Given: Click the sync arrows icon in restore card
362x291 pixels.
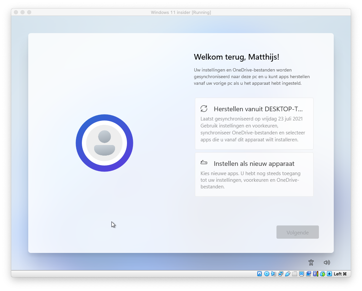Looking at the screenshot, I should coord(204,109).
